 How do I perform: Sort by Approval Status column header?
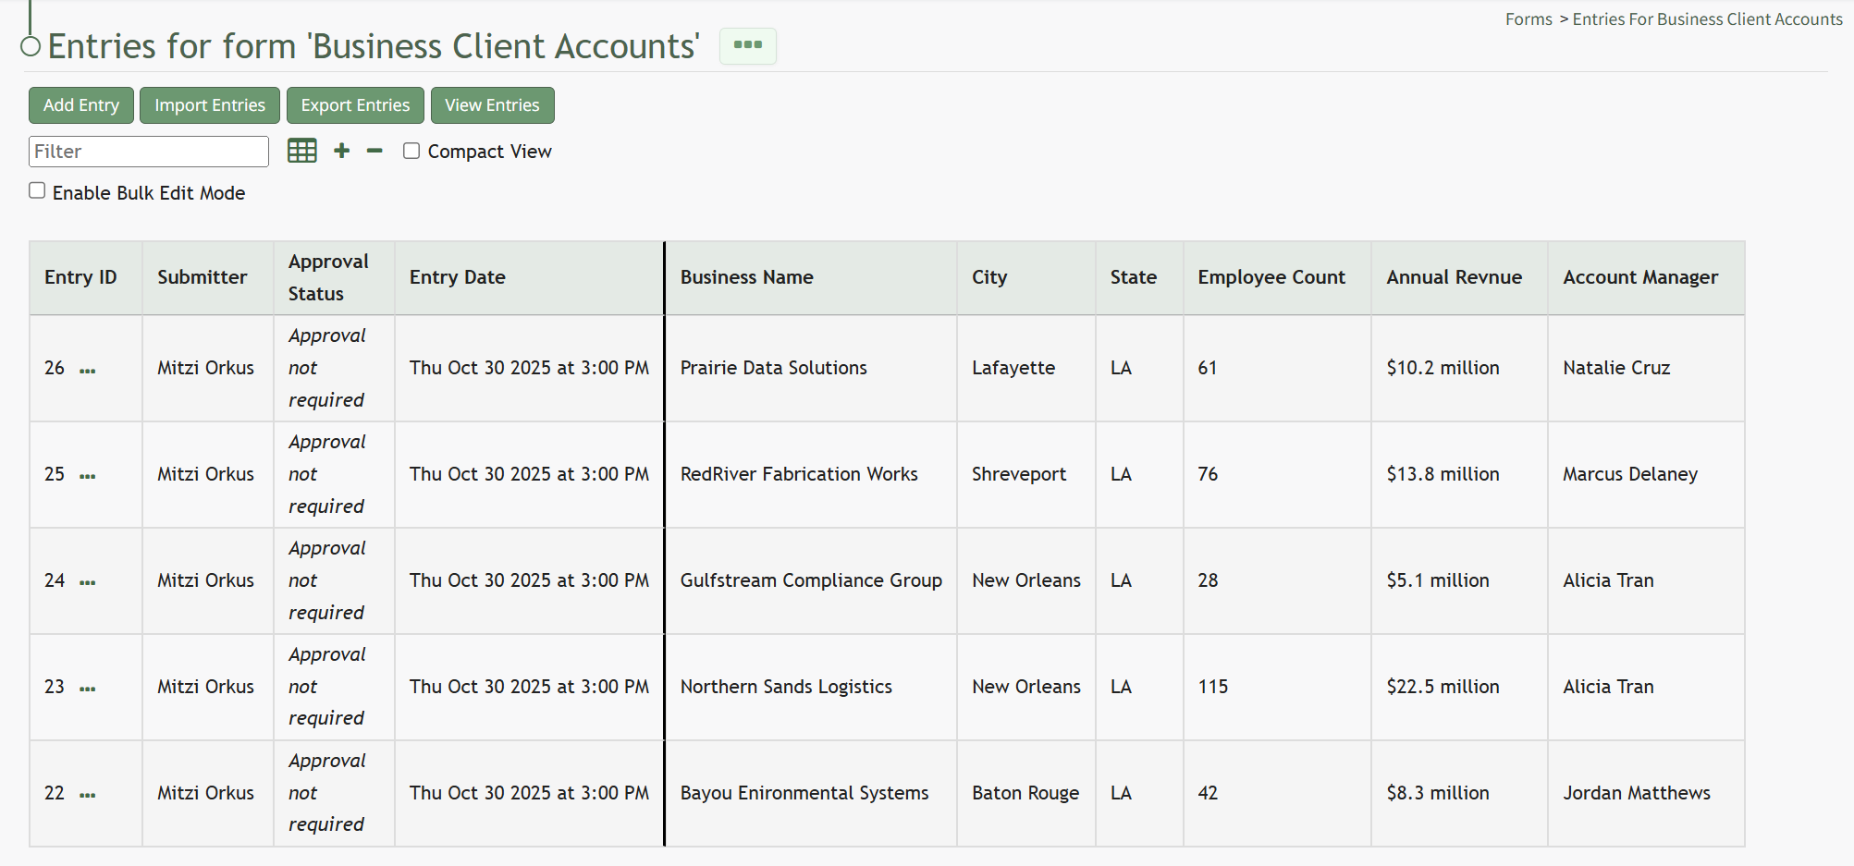(334, 277)
